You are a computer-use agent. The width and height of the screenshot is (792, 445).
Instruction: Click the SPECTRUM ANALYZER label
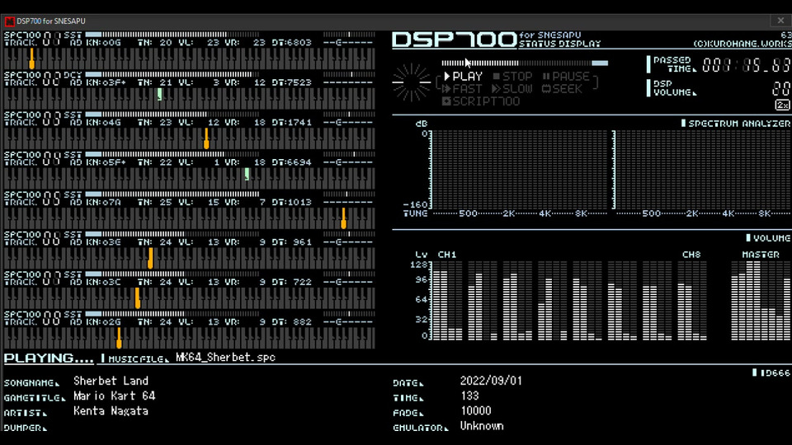tap(735, 124)
